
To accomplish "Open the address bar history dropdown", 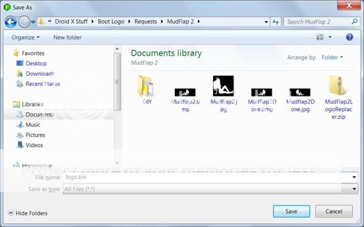I will pos(266,22).
